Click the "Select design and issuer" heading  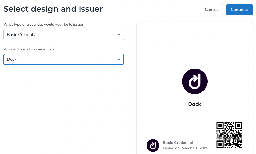click(x=53, y=9)
